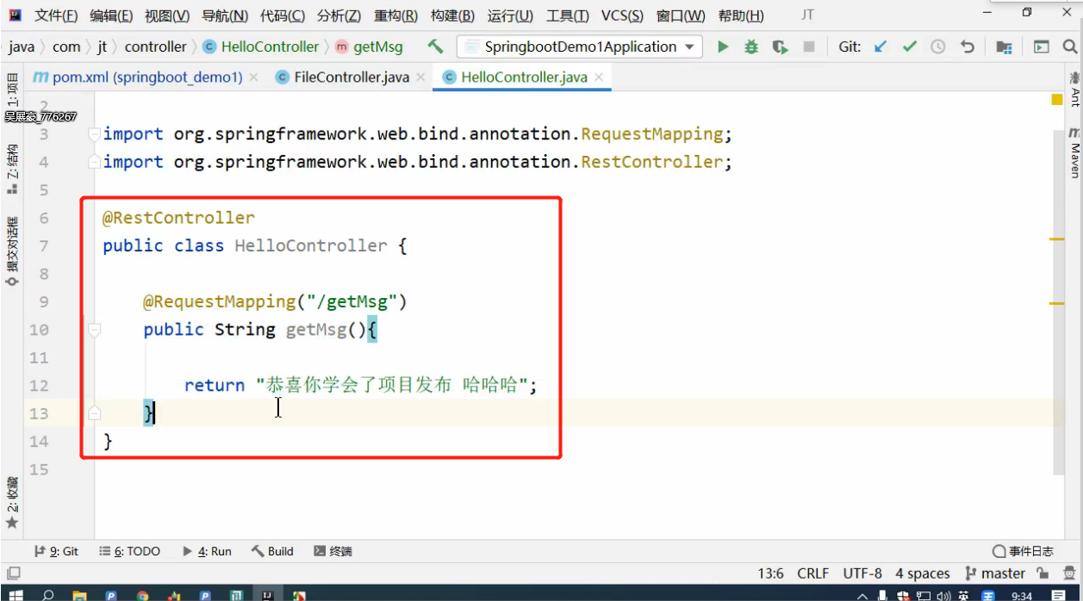The height and width of the screenshot is (601, 1083).
Task: Open the Z: 结构 structure tool window
Action: [12, 169]
